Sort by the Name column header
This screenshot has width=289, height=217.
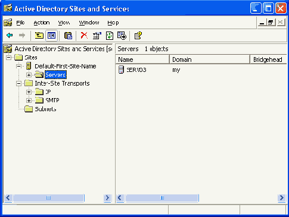pos(142,59)
